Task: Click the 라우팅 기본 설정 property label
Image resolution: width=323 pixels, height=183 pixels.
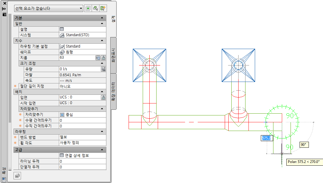Action: click(x=34, y=46)
